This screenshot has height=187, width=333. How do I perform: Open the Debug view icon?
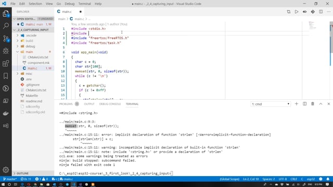(x=6, y=51)
